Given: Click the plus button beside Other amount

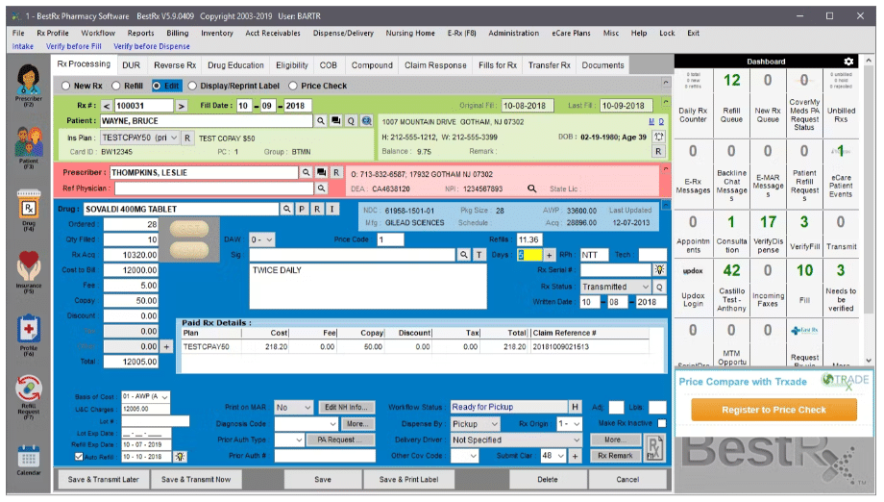Looking at the screenshot, I should pyautogui.click(x=166, y=347).
